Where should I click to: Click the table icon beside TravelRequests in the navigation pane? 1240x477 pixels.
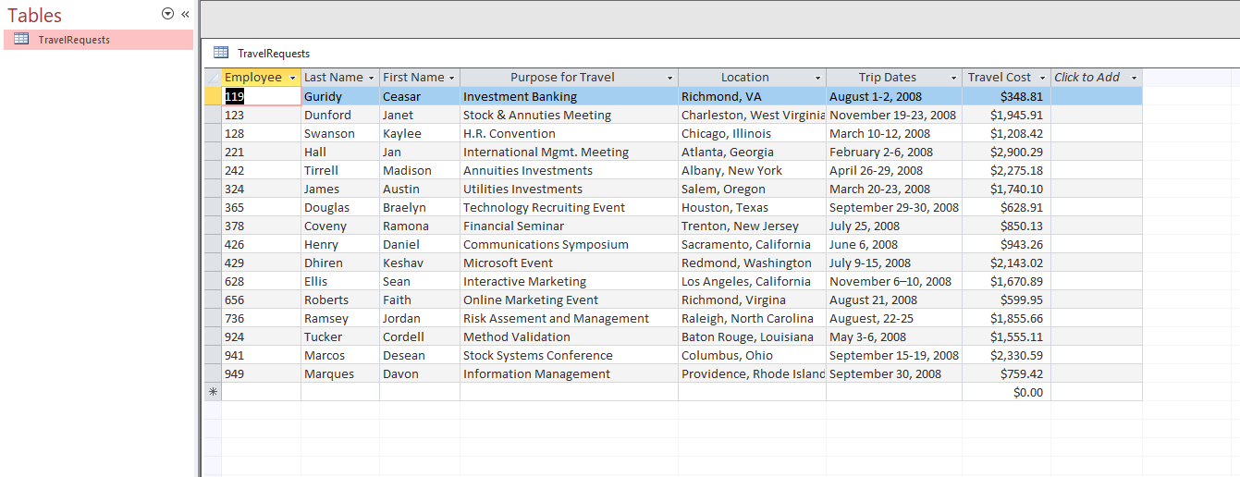[21, 40]
